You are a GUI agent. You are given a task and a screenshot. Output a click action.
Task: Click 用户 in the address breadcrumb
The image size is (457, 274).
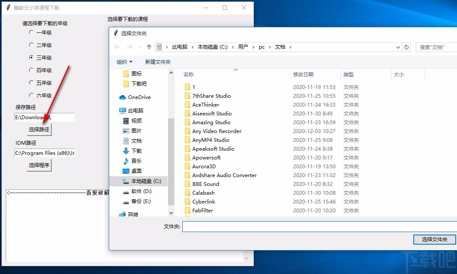pos(243,47)
